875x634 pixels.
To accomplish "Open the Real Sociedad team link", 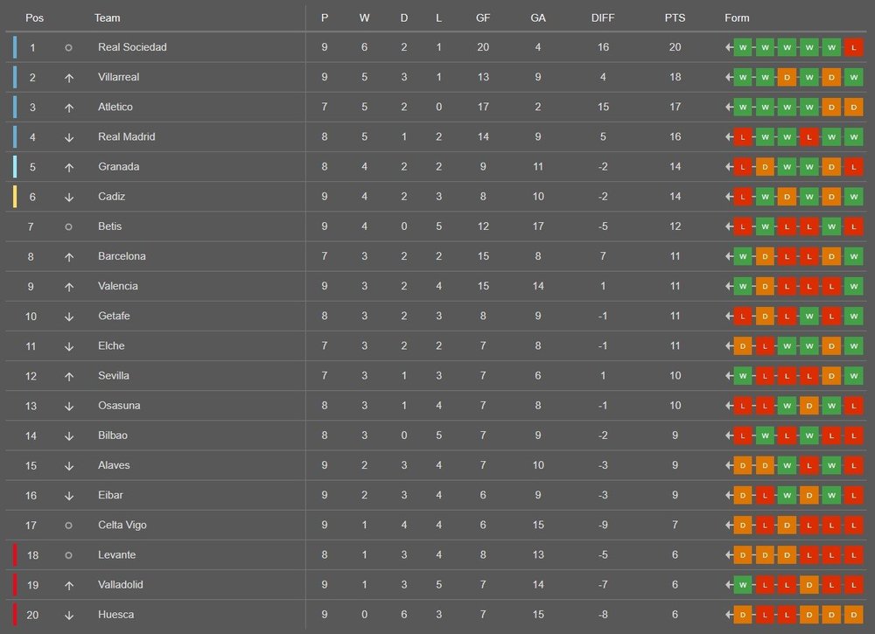I will point(132,47).
